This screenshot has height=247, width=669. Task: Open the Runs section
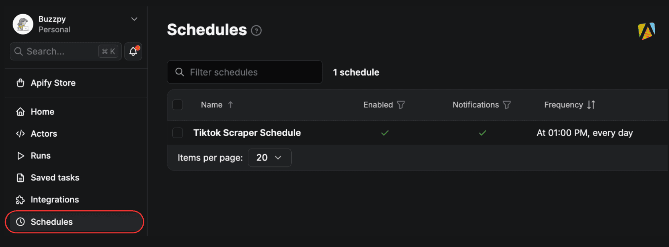pos(40,155)
